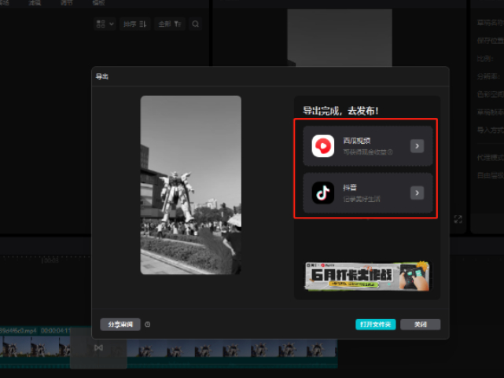Click the transition icon between timeline clips
The width and height of the screenshot is (504, 378).
pyautogui.click(x=99, y=348)
